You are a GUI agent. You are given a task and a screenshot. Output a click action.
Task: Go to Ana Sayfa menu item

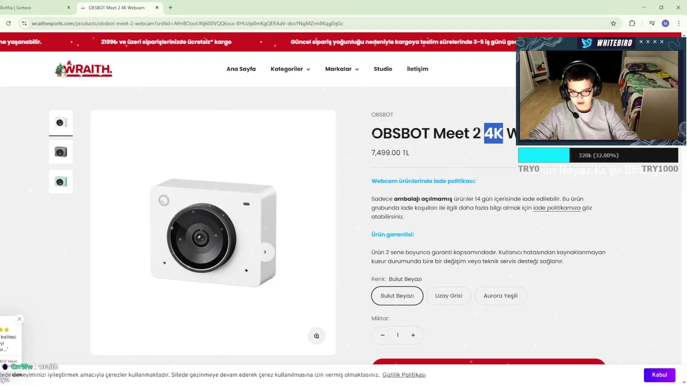[x=241, y=69]
